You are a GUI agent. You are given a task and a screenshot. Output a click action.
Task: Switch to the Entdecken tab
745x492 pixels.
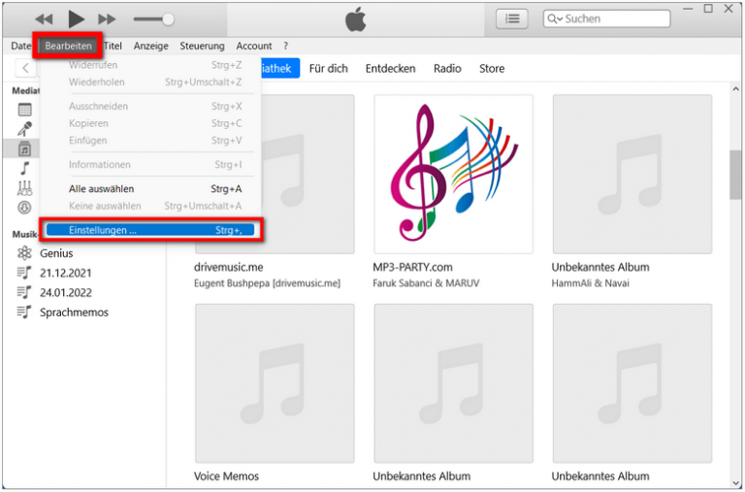(390, 69)
